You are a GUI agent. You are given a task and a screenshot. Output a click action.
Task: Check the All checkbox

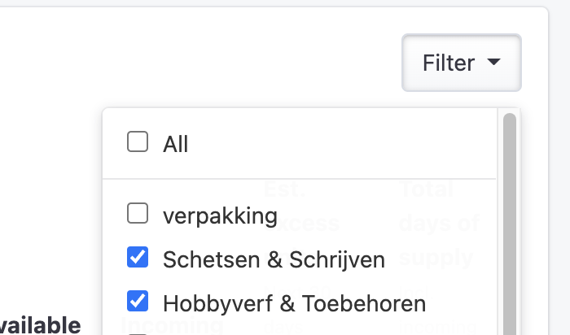138,141
